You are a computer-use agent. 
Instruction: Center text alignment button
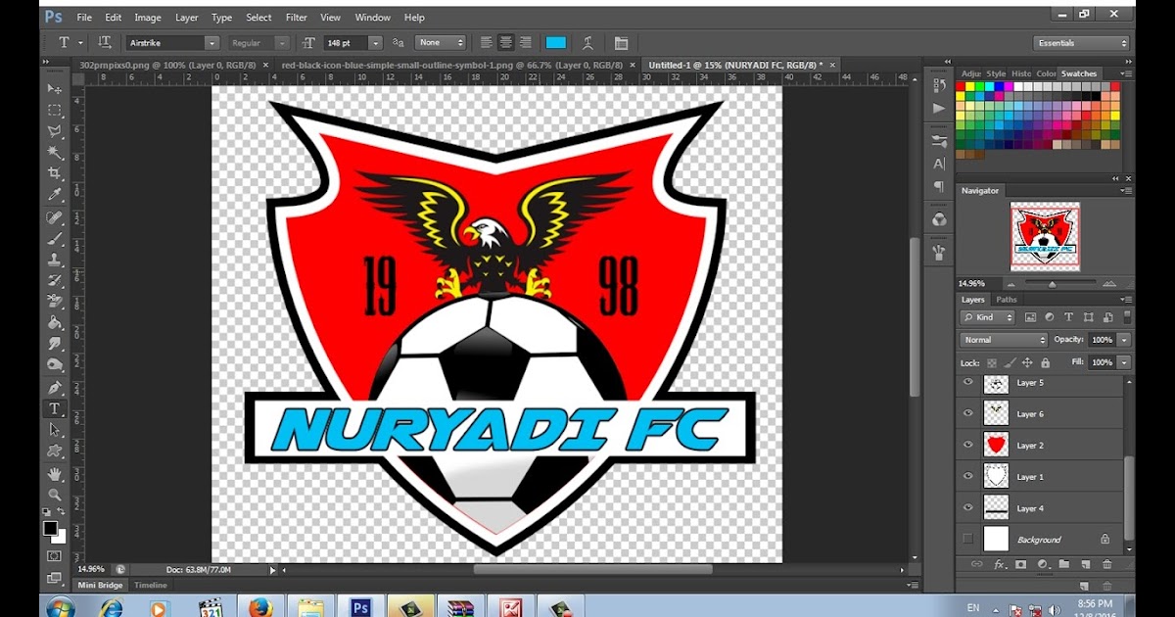click(506, 43)
